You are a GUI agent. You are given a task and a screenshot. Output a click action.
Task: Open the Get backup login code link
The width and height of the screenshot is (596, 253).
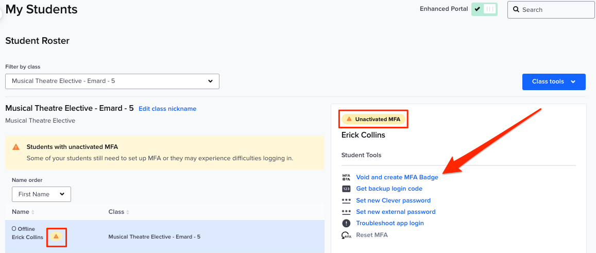(389, 189)
